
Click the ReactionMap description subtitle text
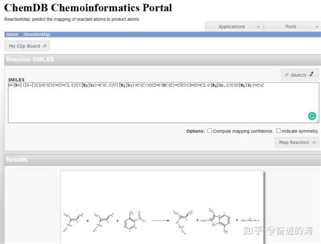tap(72, 20)
